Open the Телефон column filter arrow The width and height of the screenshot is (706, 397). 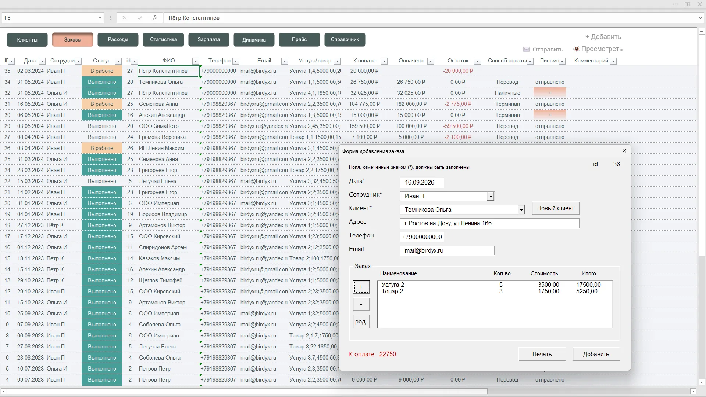[236, 61]
